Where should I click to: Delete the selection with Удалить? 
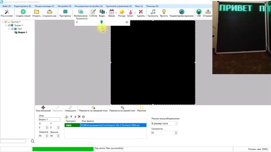(x=141, y=12)
